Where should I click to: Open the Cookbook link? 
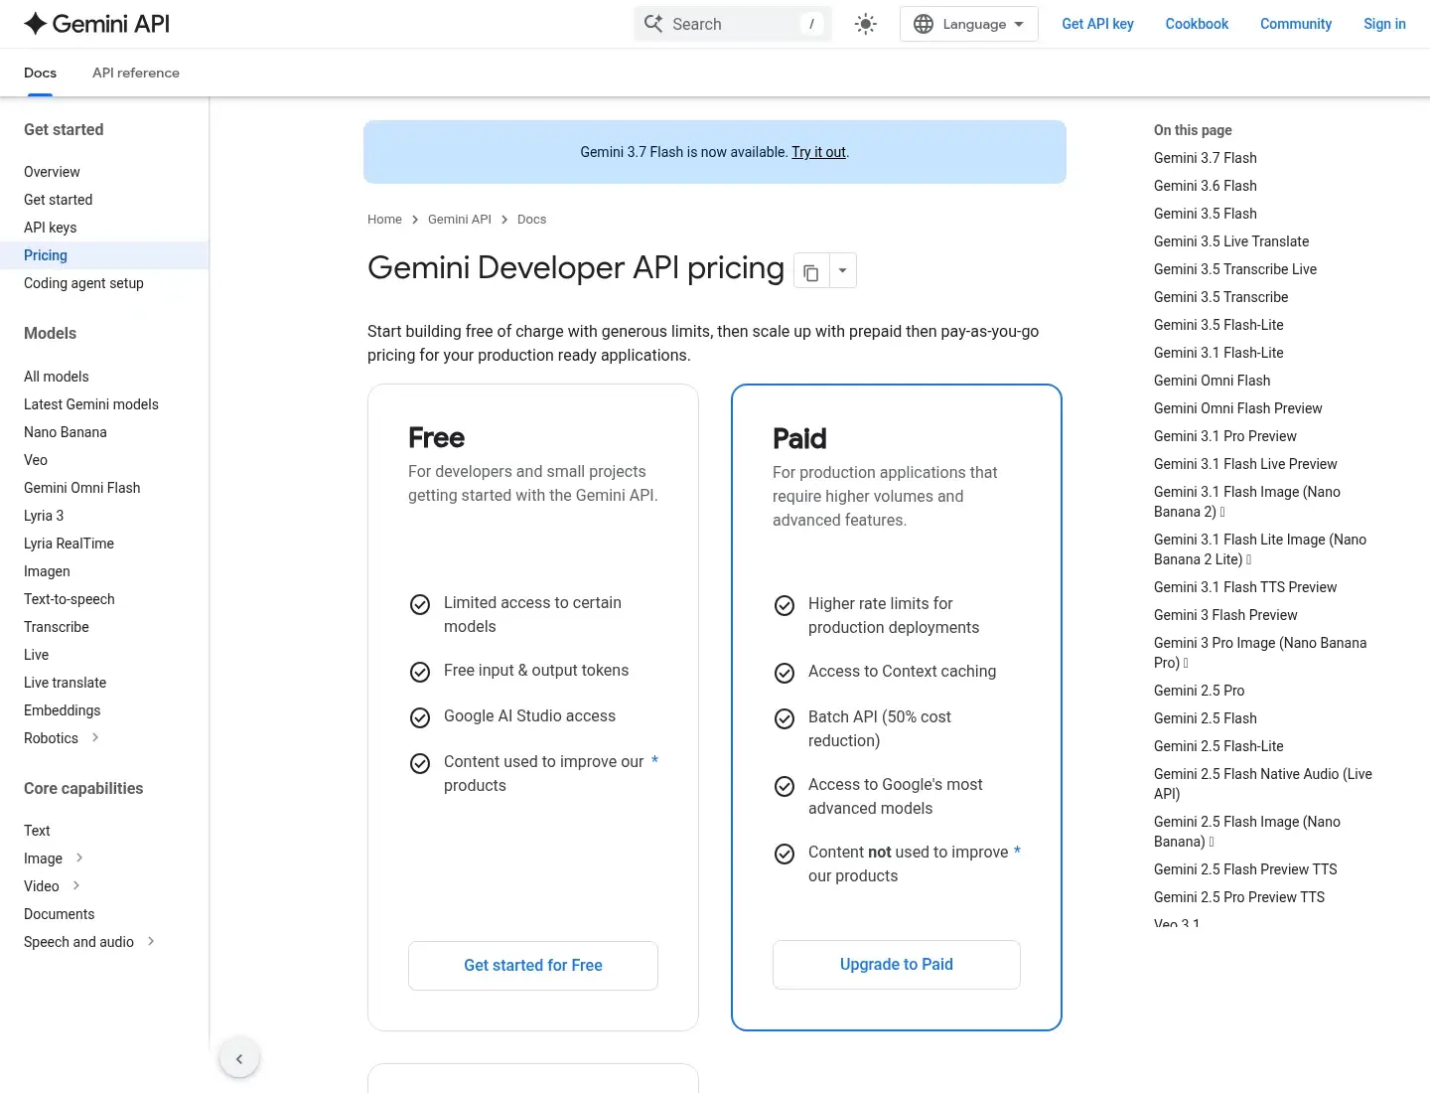tap(1197, 24)
